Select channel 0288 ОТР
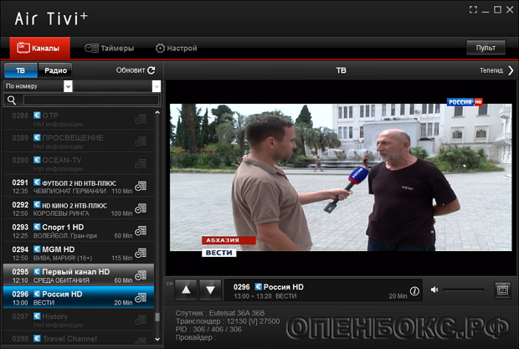This screenshot has width=519, height=349. click(79, 119)
